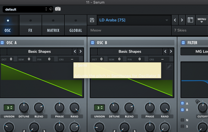Switch to the MATRIX tab
208x132 pixels.
pyautogui.click(x=53, y=25)
